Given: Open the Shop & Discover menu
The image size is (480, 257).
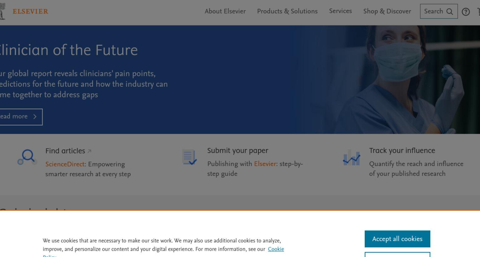Looking at the screenshot, I should (387, 11).
